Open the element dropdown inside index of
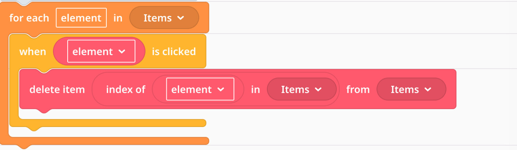Image resolution: width=517 pixels, height=150 pixels. 200,89
